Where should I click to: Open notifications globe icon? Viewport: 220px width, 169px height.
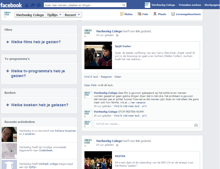[x=39, y=5]
